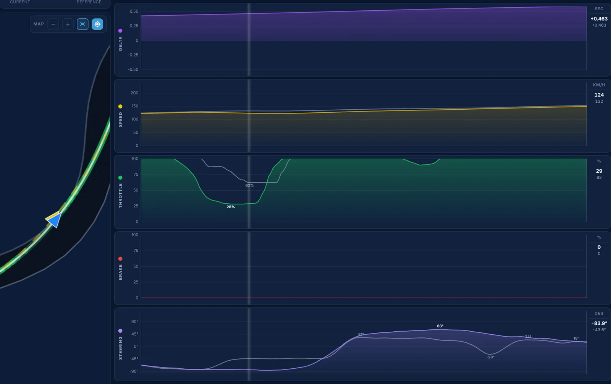This screenshot has height=384, width=611.
Task: Click the 29 throttle percent readout
Action: click(599, 171)
